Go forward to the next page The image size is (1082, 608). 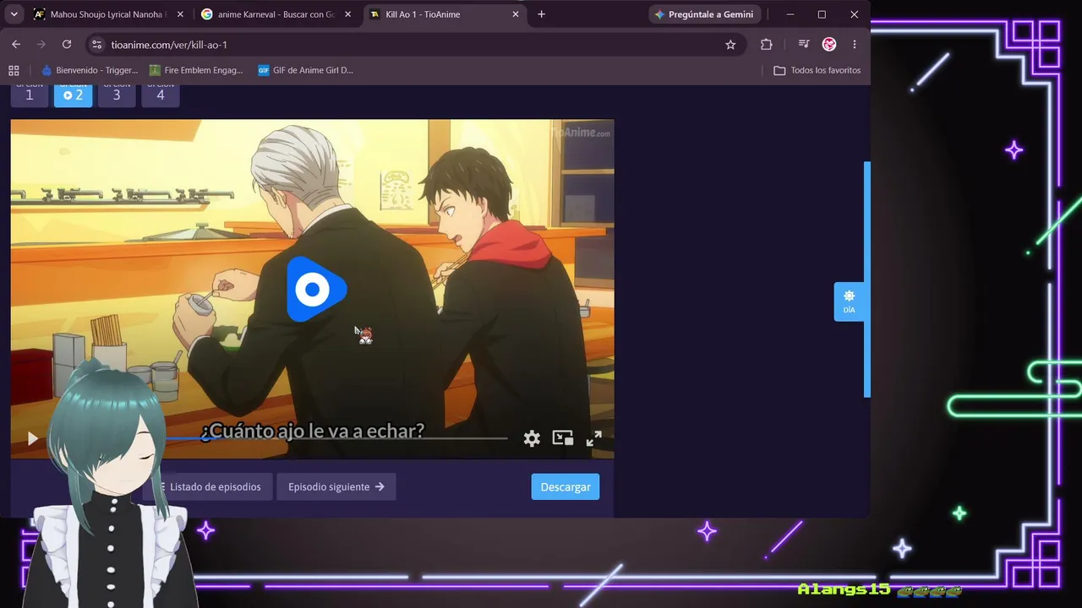[41, 45]
